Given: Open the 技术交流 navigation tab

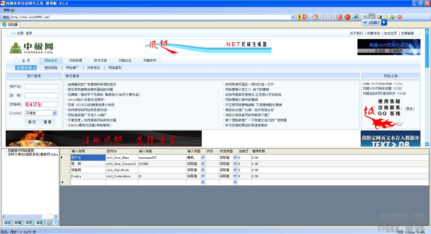Looking at the screenshot, I should tap(100, 61).
